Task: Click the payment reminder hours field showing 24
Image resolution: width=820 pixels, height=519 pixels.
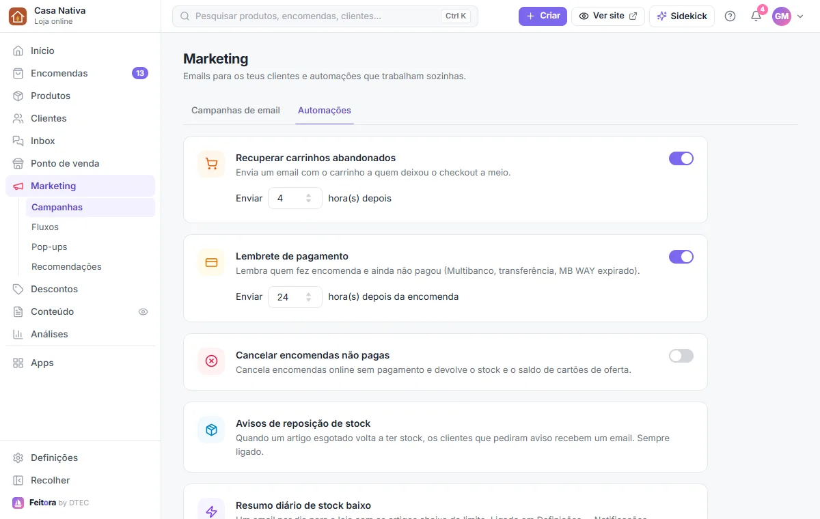Action: [x=295, y=297]
